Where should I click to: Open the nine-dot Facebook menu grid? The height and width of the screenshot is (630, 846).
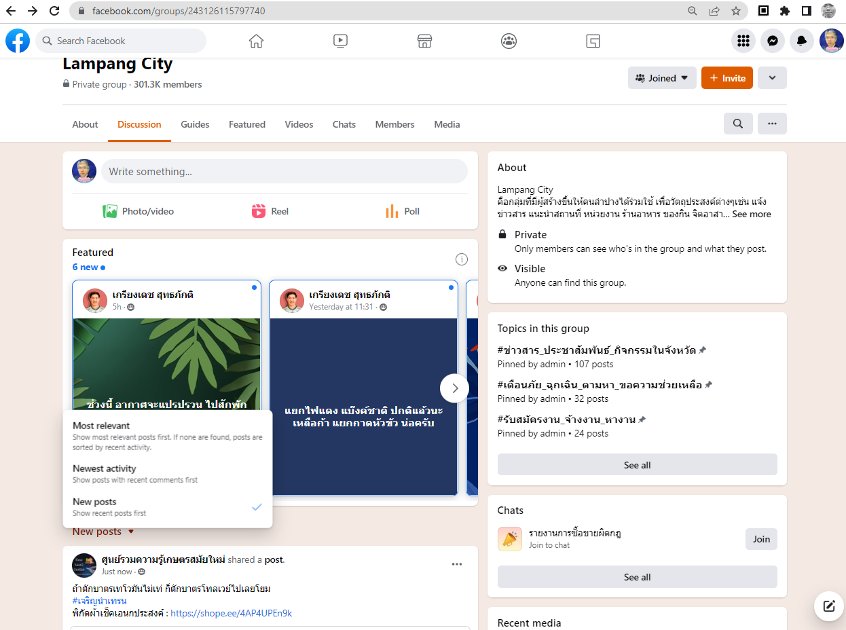[x=743, y=41]
